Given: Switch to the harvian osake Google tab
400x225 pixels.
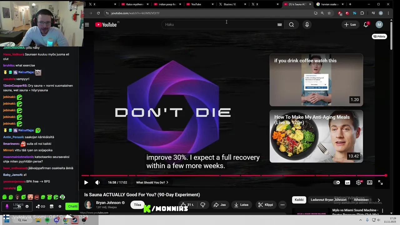Looking at the screenshot, I should click(329, 4).
